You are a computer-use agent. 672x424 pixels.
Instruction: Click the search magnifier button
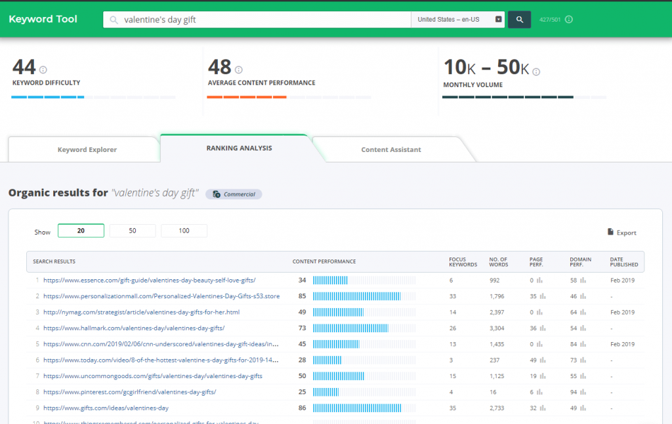click(519, 19)
